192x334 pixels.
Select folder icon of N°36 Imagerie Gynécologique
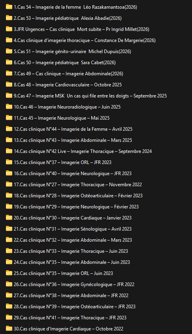9,284
